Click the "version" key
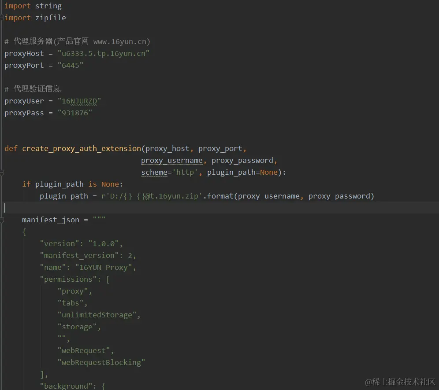Image resolution: width=439 pixels, height=390 pixels. pos(60,243)
